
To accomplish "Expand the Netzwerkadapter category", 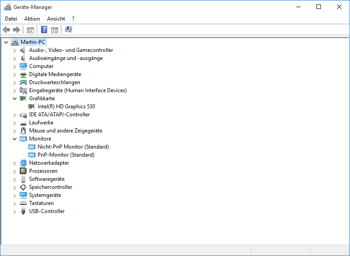I will click(15, 163).
